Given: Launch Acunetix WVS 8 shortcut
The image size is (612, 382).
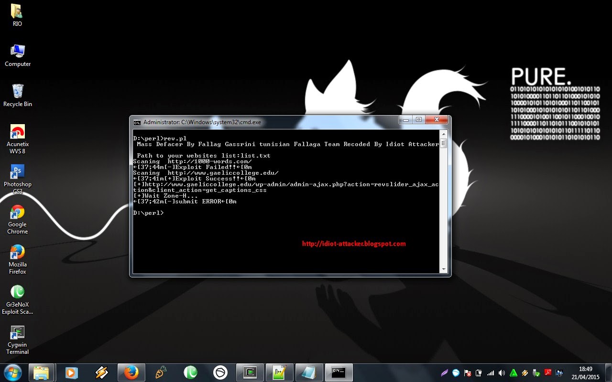Looking at the screenshot, I should pos(18,139).
